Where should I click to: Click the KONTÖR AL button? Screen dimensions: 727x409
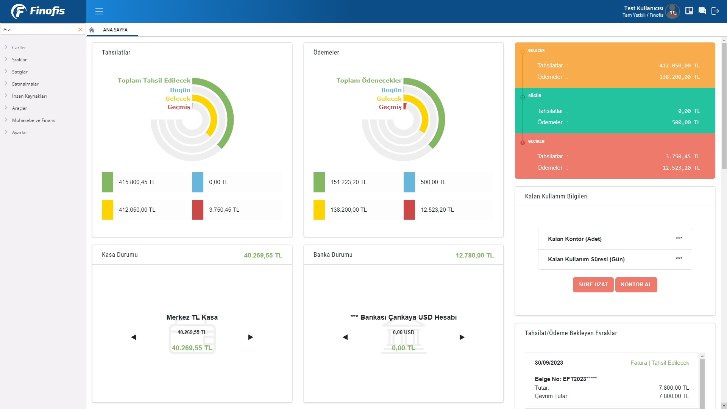tap(636, 284)
